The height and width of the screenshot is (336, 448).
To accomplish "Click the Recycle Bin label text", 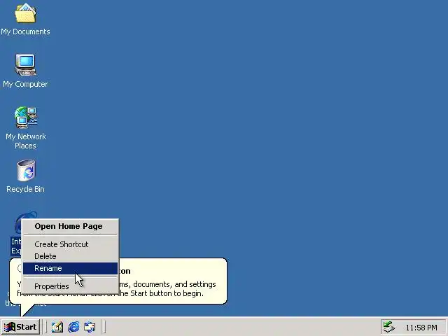I will click(x=25, y=189).
